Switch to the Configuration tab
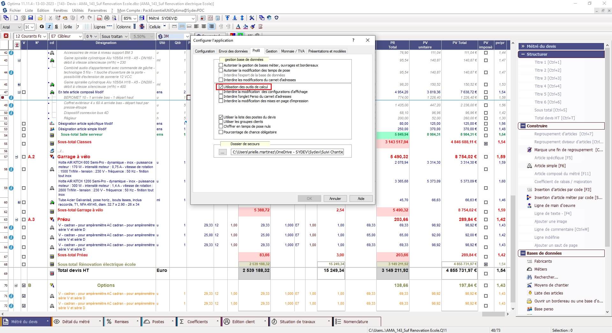The height and width of the screenshot is (333, 612). [x=205, y=51]
